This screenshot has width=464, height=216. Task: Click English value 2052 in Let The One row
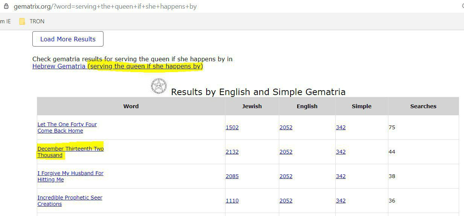click(286, 127)
